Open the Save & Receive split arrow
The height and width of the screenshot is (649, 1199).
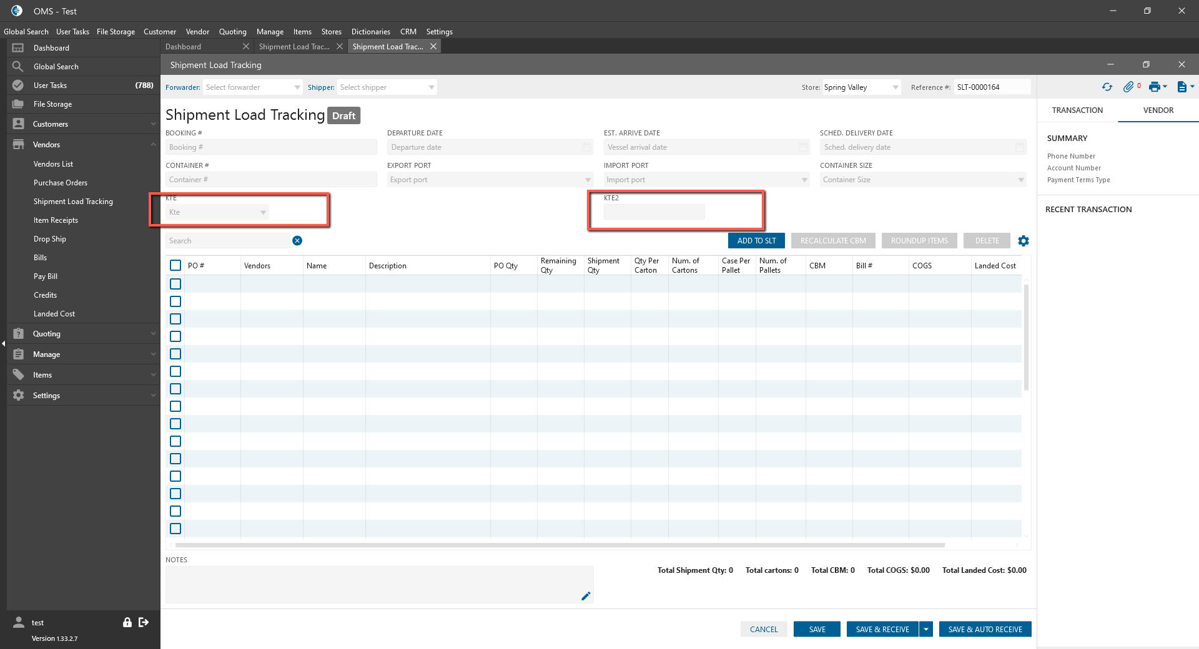tap(926, 629)
